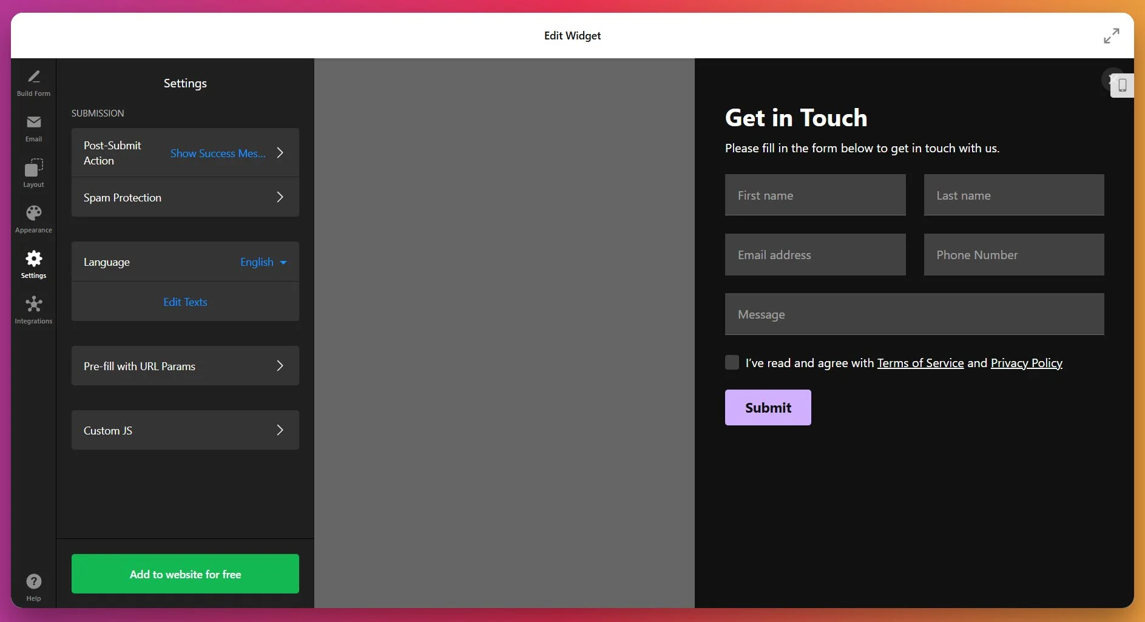This screenshot has height=622, width=1145.
Task: Expand the Spam Protection section
Action: tap(184, 197)
